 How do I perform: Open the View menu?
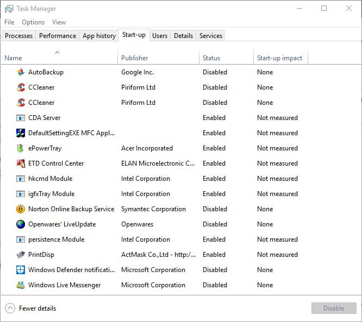pos(59,22)
